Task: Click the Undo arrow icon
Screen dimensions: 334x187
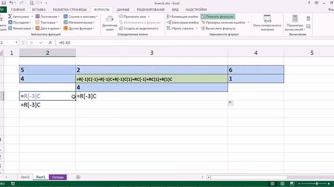Action: [11, 3]
